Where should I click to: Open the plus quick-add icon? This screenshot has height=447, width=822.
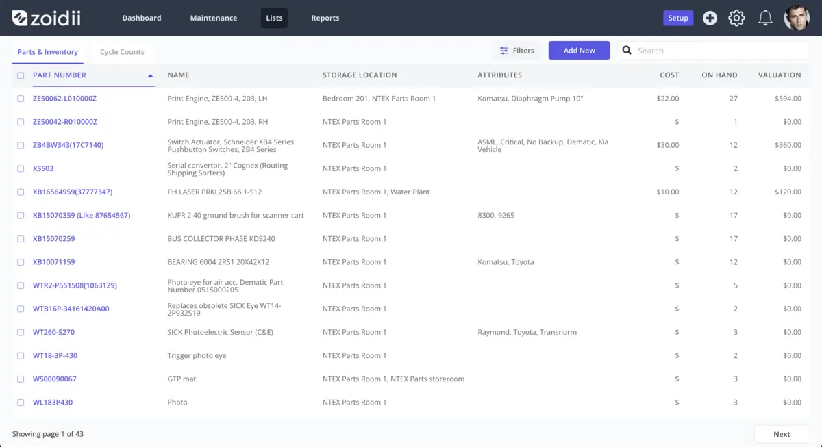(x=710, y=18)
